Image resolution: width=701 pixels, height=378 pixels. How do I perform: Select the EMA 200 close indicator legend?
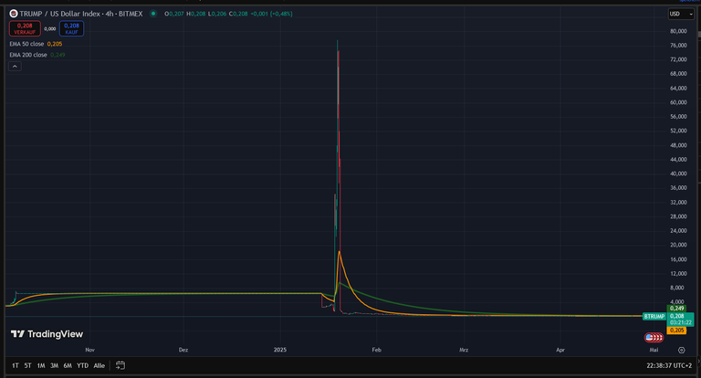tap(28, 55)
